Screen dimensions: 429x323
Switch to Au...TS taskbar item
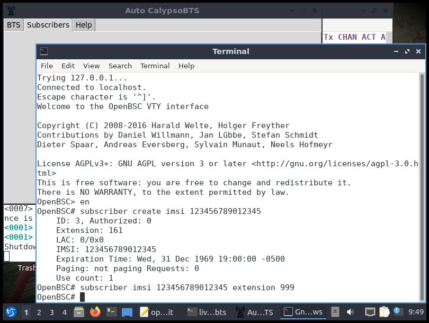coord(255,312)
